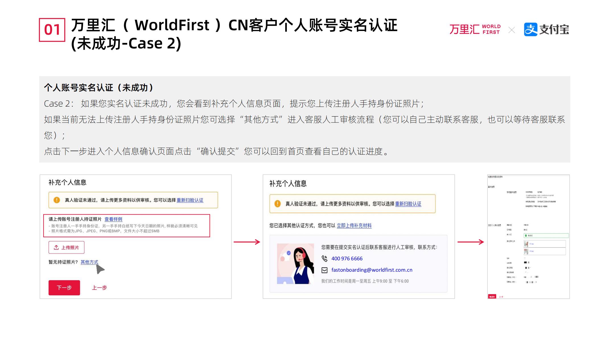Open the second ID photo thumbnail 02.jpg
Screen dimensions: 607x341
click(526, 251)
